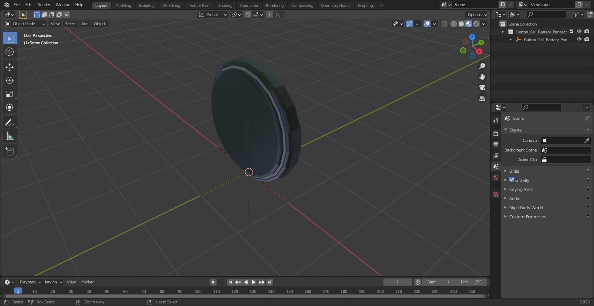Screen dimensions: 594x306
Task: Click the Blender logo menu icon
Action: point(6,5)
